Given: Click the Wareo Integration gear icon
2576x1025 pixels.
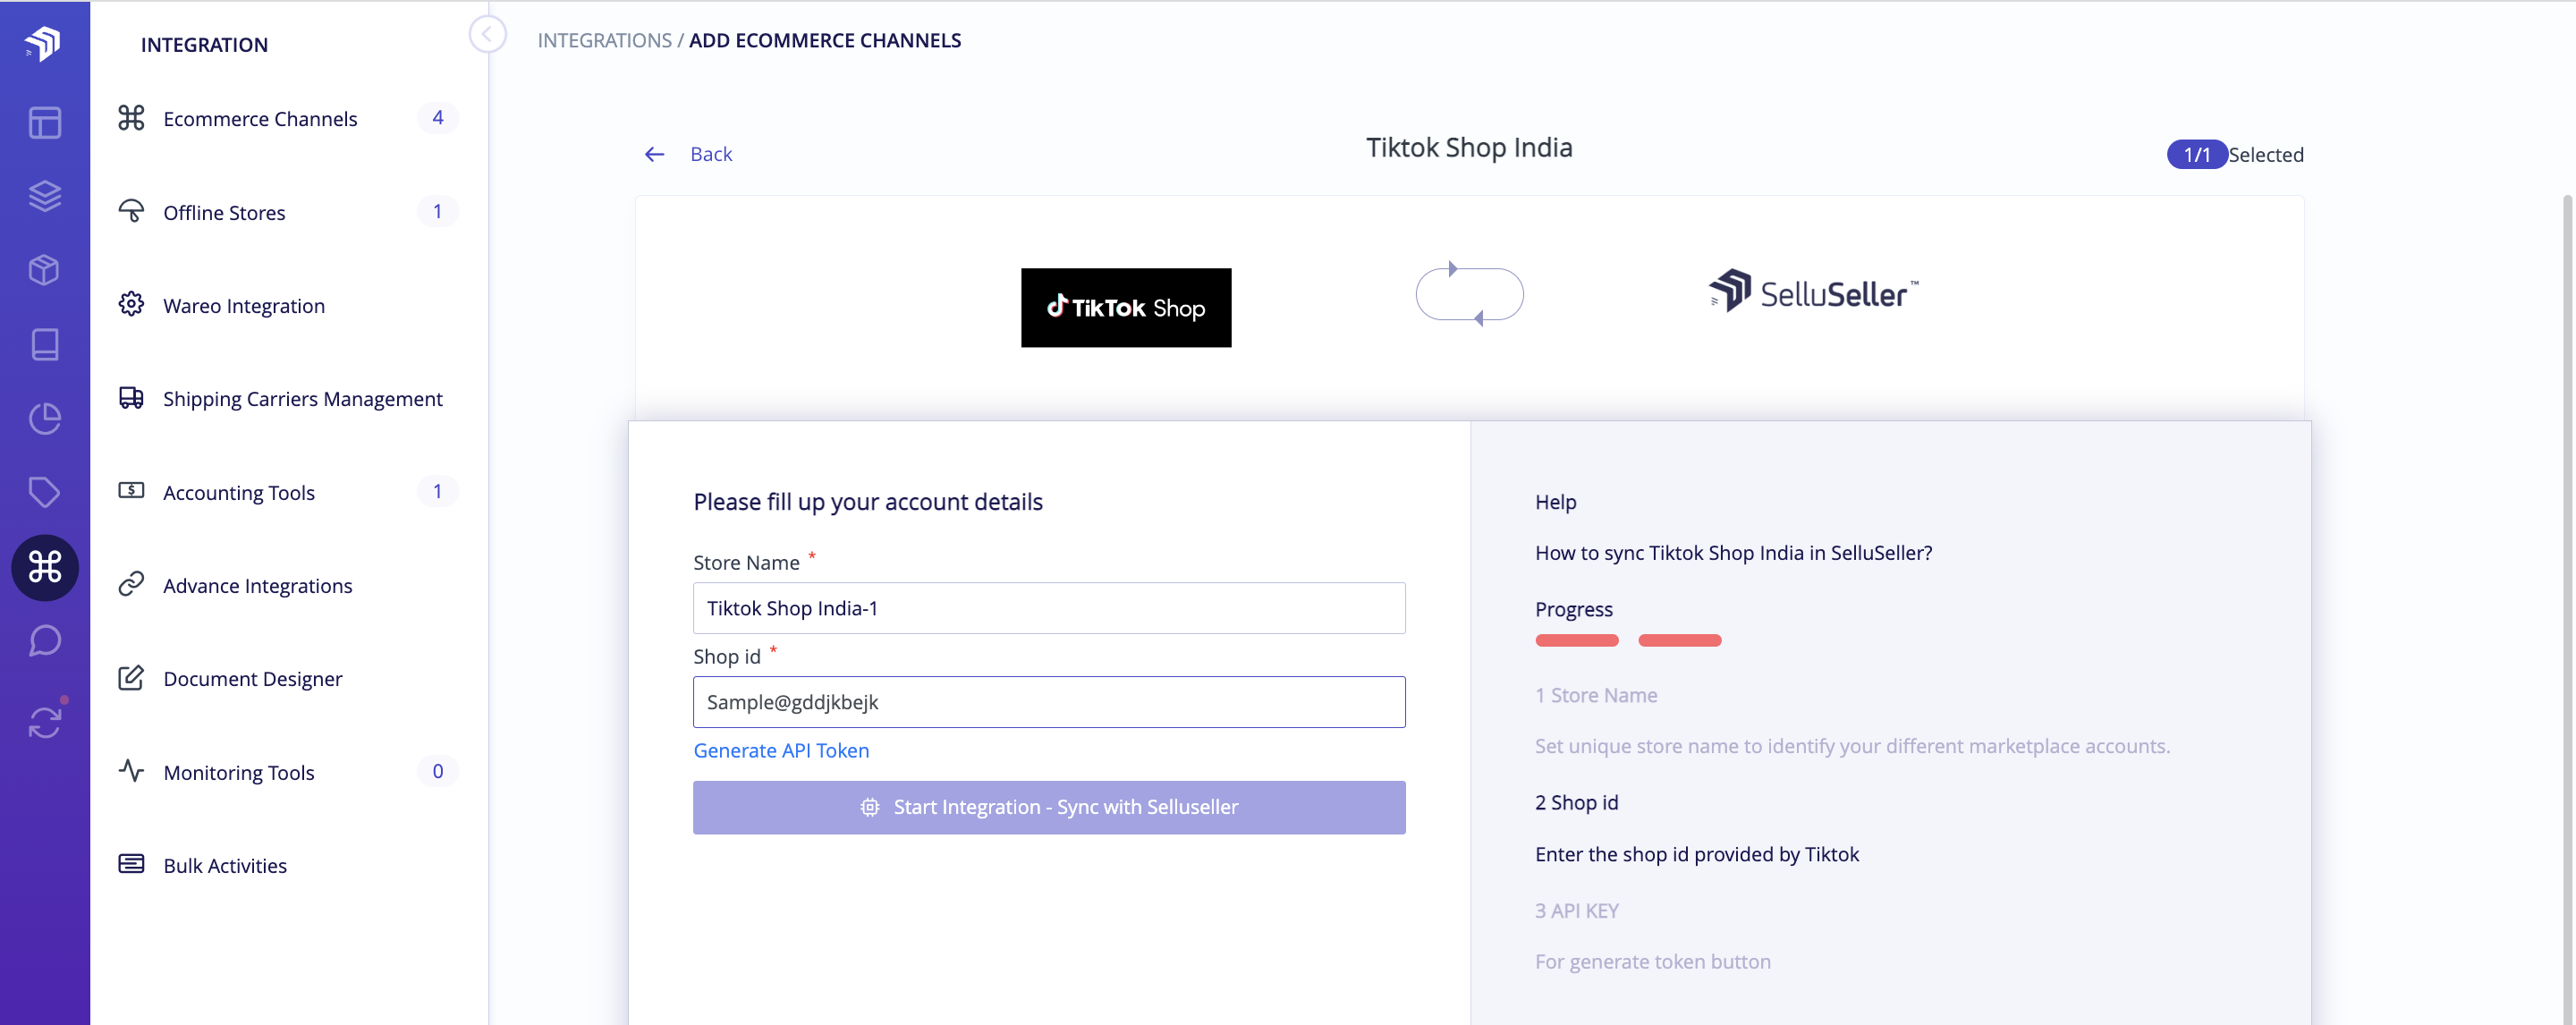Looking at the screenshot, I should tap(131, 304).
